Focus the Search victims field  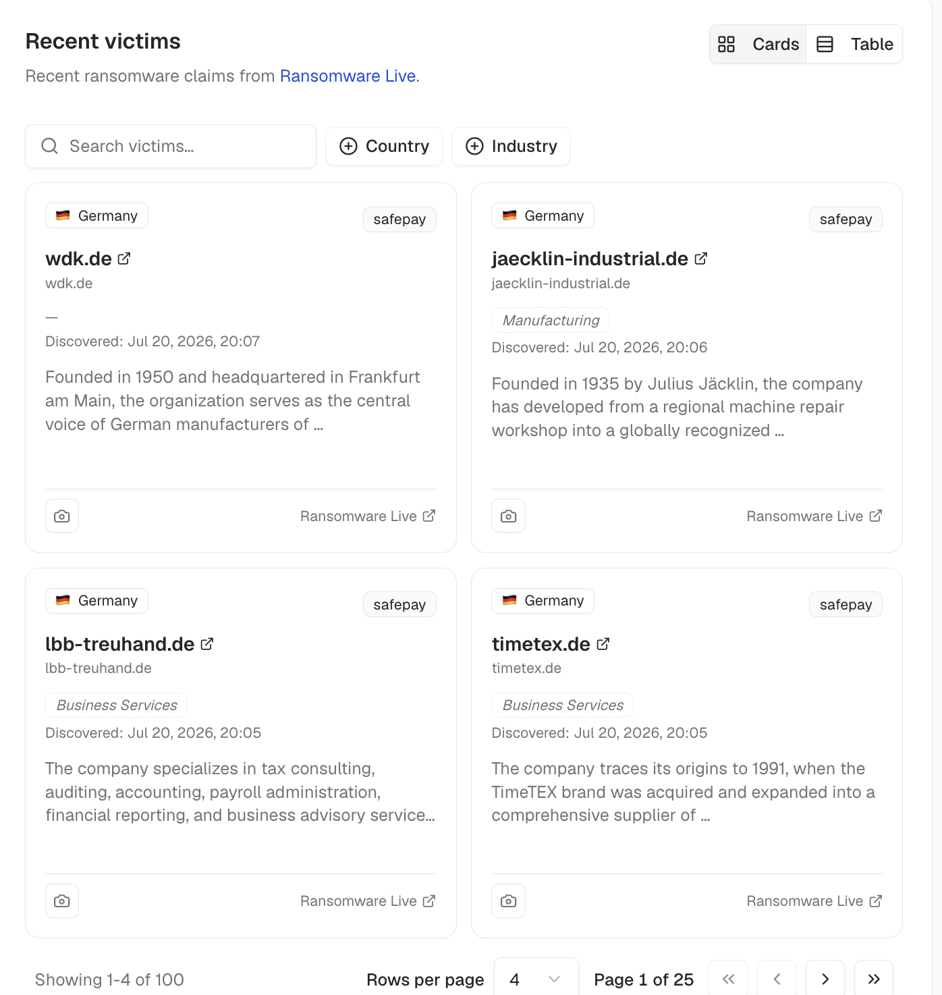(171, 146)
